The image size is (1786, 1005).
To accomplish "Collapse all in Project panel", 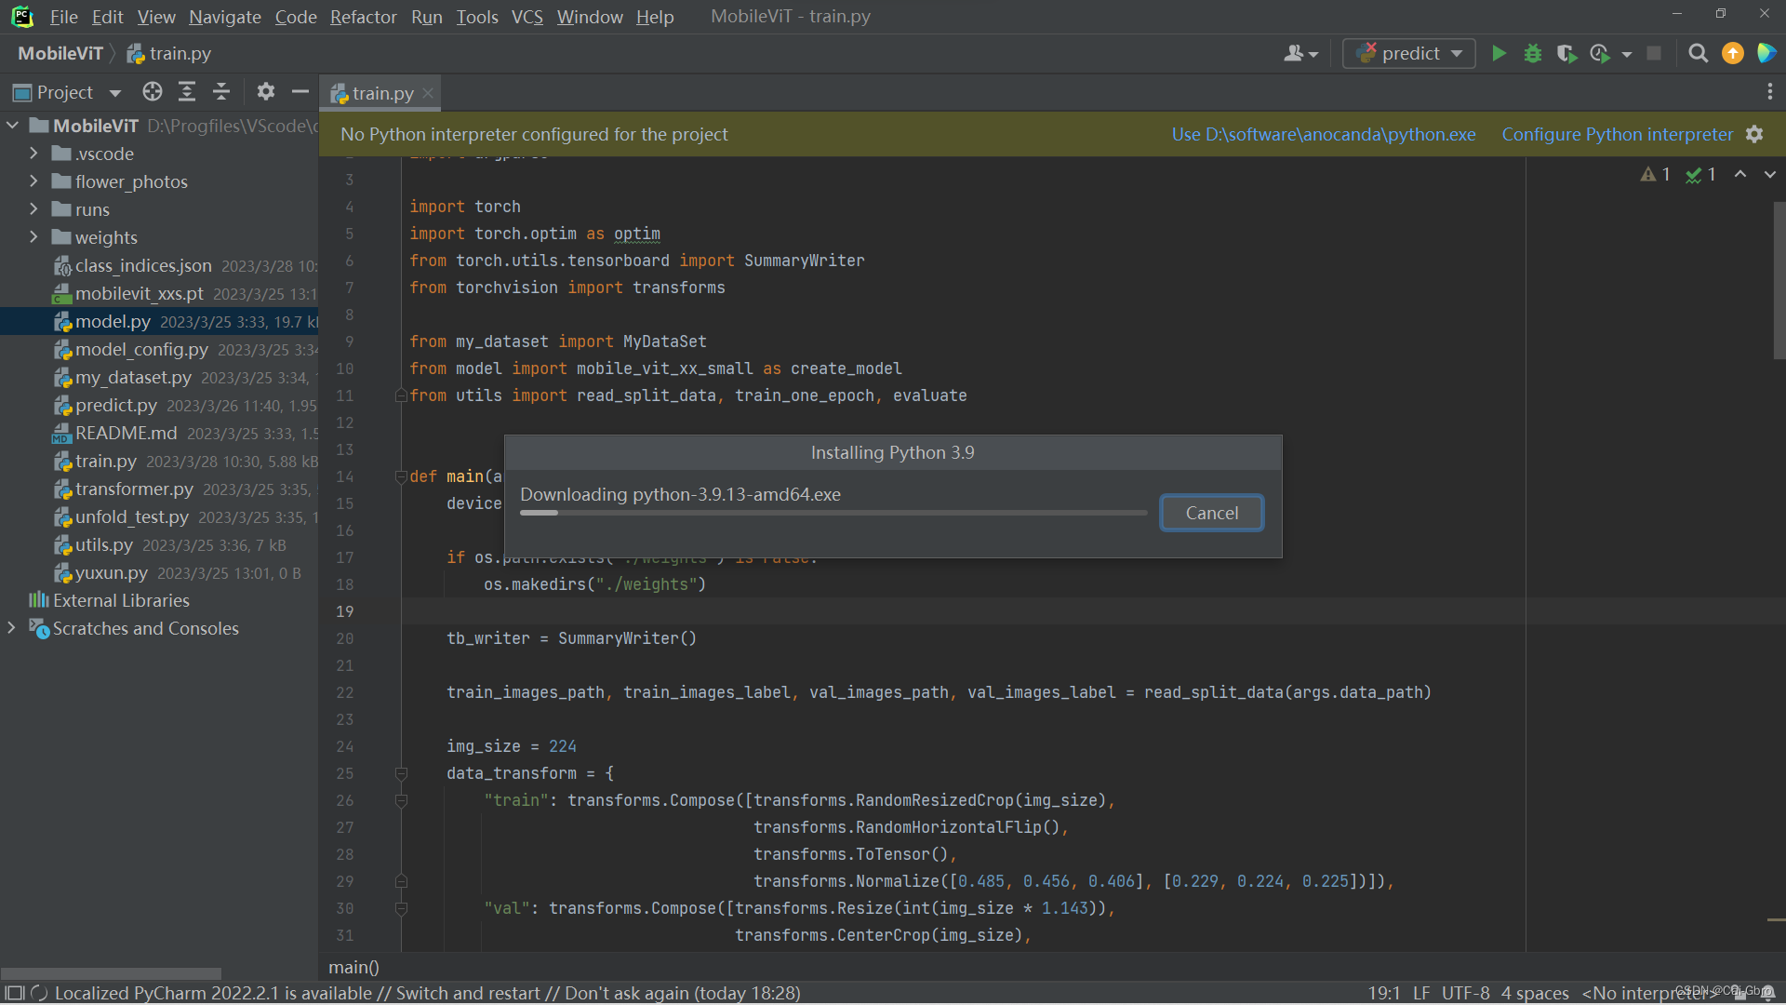I will coord(221,91).
